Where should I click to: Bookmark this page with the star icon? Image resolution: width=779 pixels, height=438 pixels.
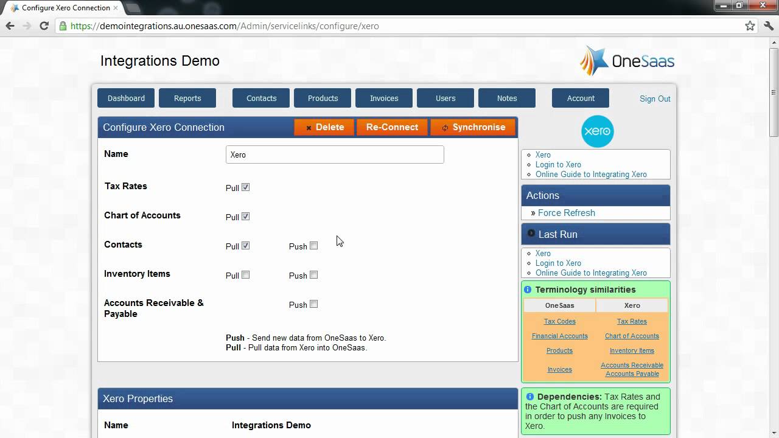pos(750,26)
